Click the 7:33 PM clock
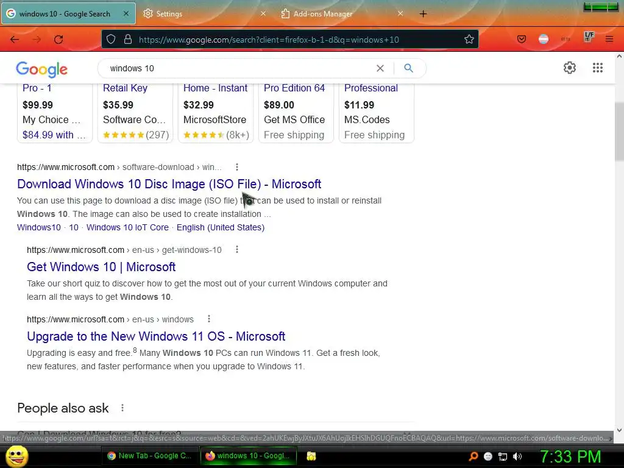The image size is (624, 468). pos(570,456)
